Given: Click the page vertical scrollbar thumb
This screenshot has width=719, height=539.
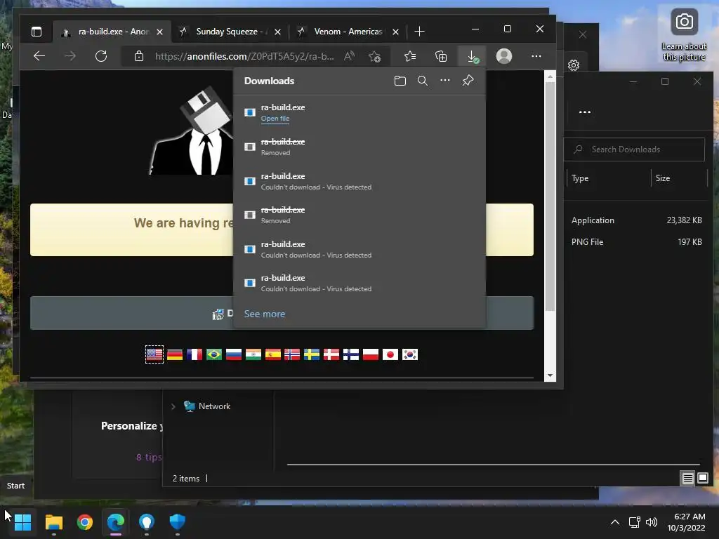Looking at the screenshot, I should point(550,197).
